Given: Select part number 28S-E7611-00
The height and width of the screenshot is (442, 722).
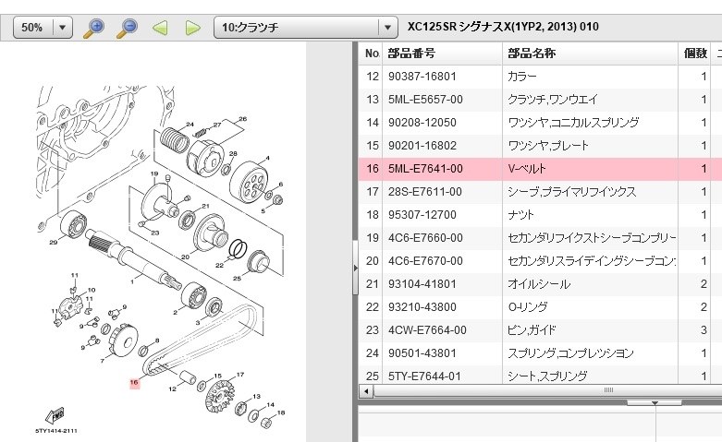Looking at the screenshot, I should (x=425, y=192).
